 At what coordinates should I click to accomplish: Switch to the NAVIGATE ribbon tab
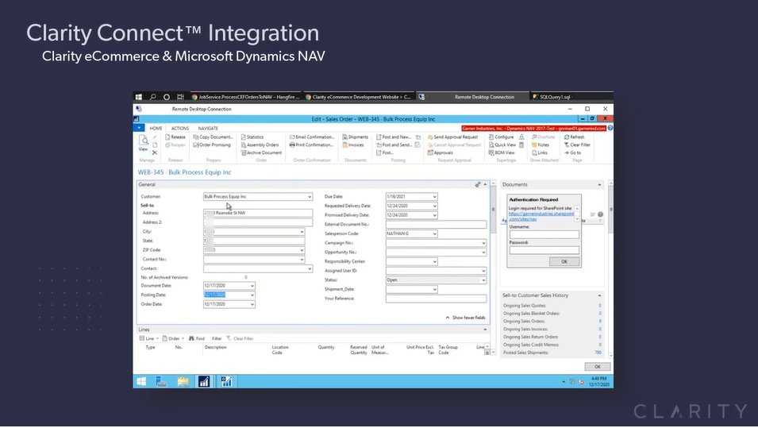(208, 128)
